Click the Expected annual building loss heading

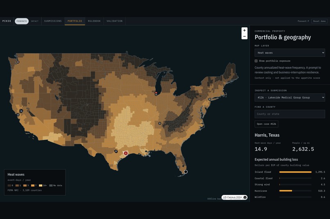(x=276, y=159)
